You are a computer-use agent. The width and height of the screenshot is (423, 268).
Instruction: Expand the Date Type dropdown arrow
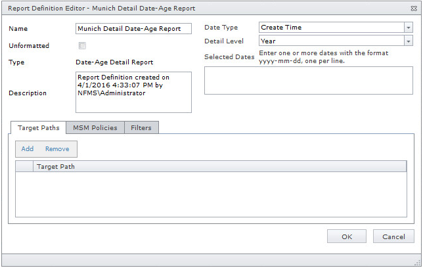(x=408, y=28)
